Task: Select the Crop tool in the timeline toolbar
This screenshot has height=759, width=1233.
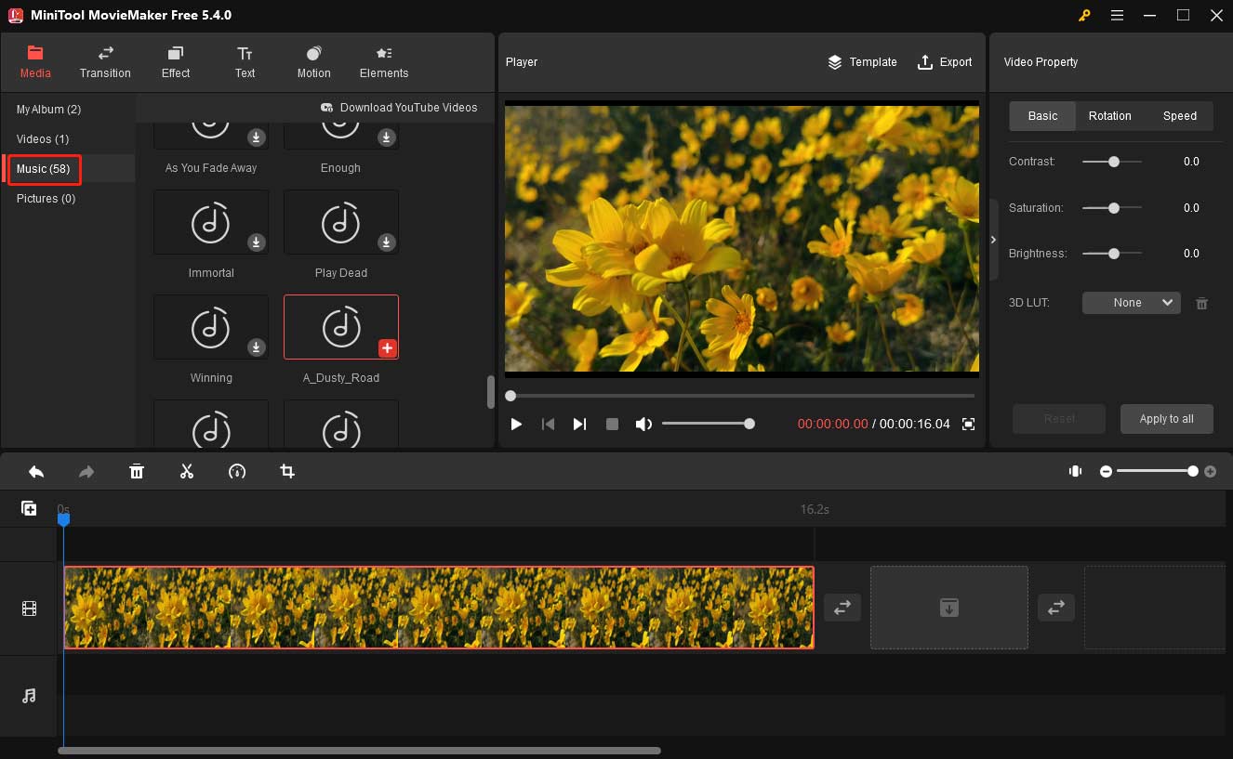Action: pos(287,471)
